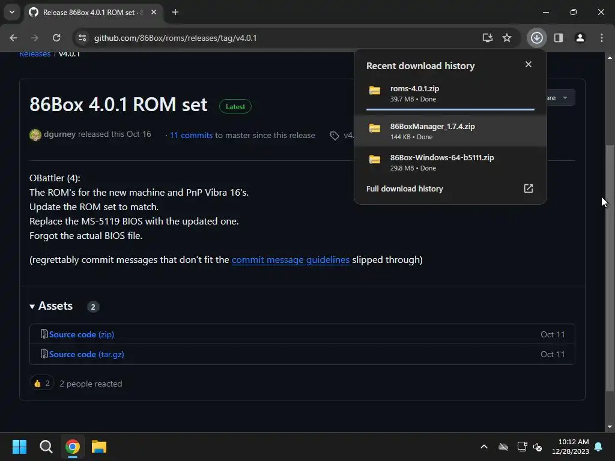Click the browser forward arrow
615x461 pixels.
(x=34, y=38)
